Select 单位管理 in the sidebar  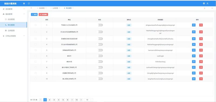[x=13, y=25]
